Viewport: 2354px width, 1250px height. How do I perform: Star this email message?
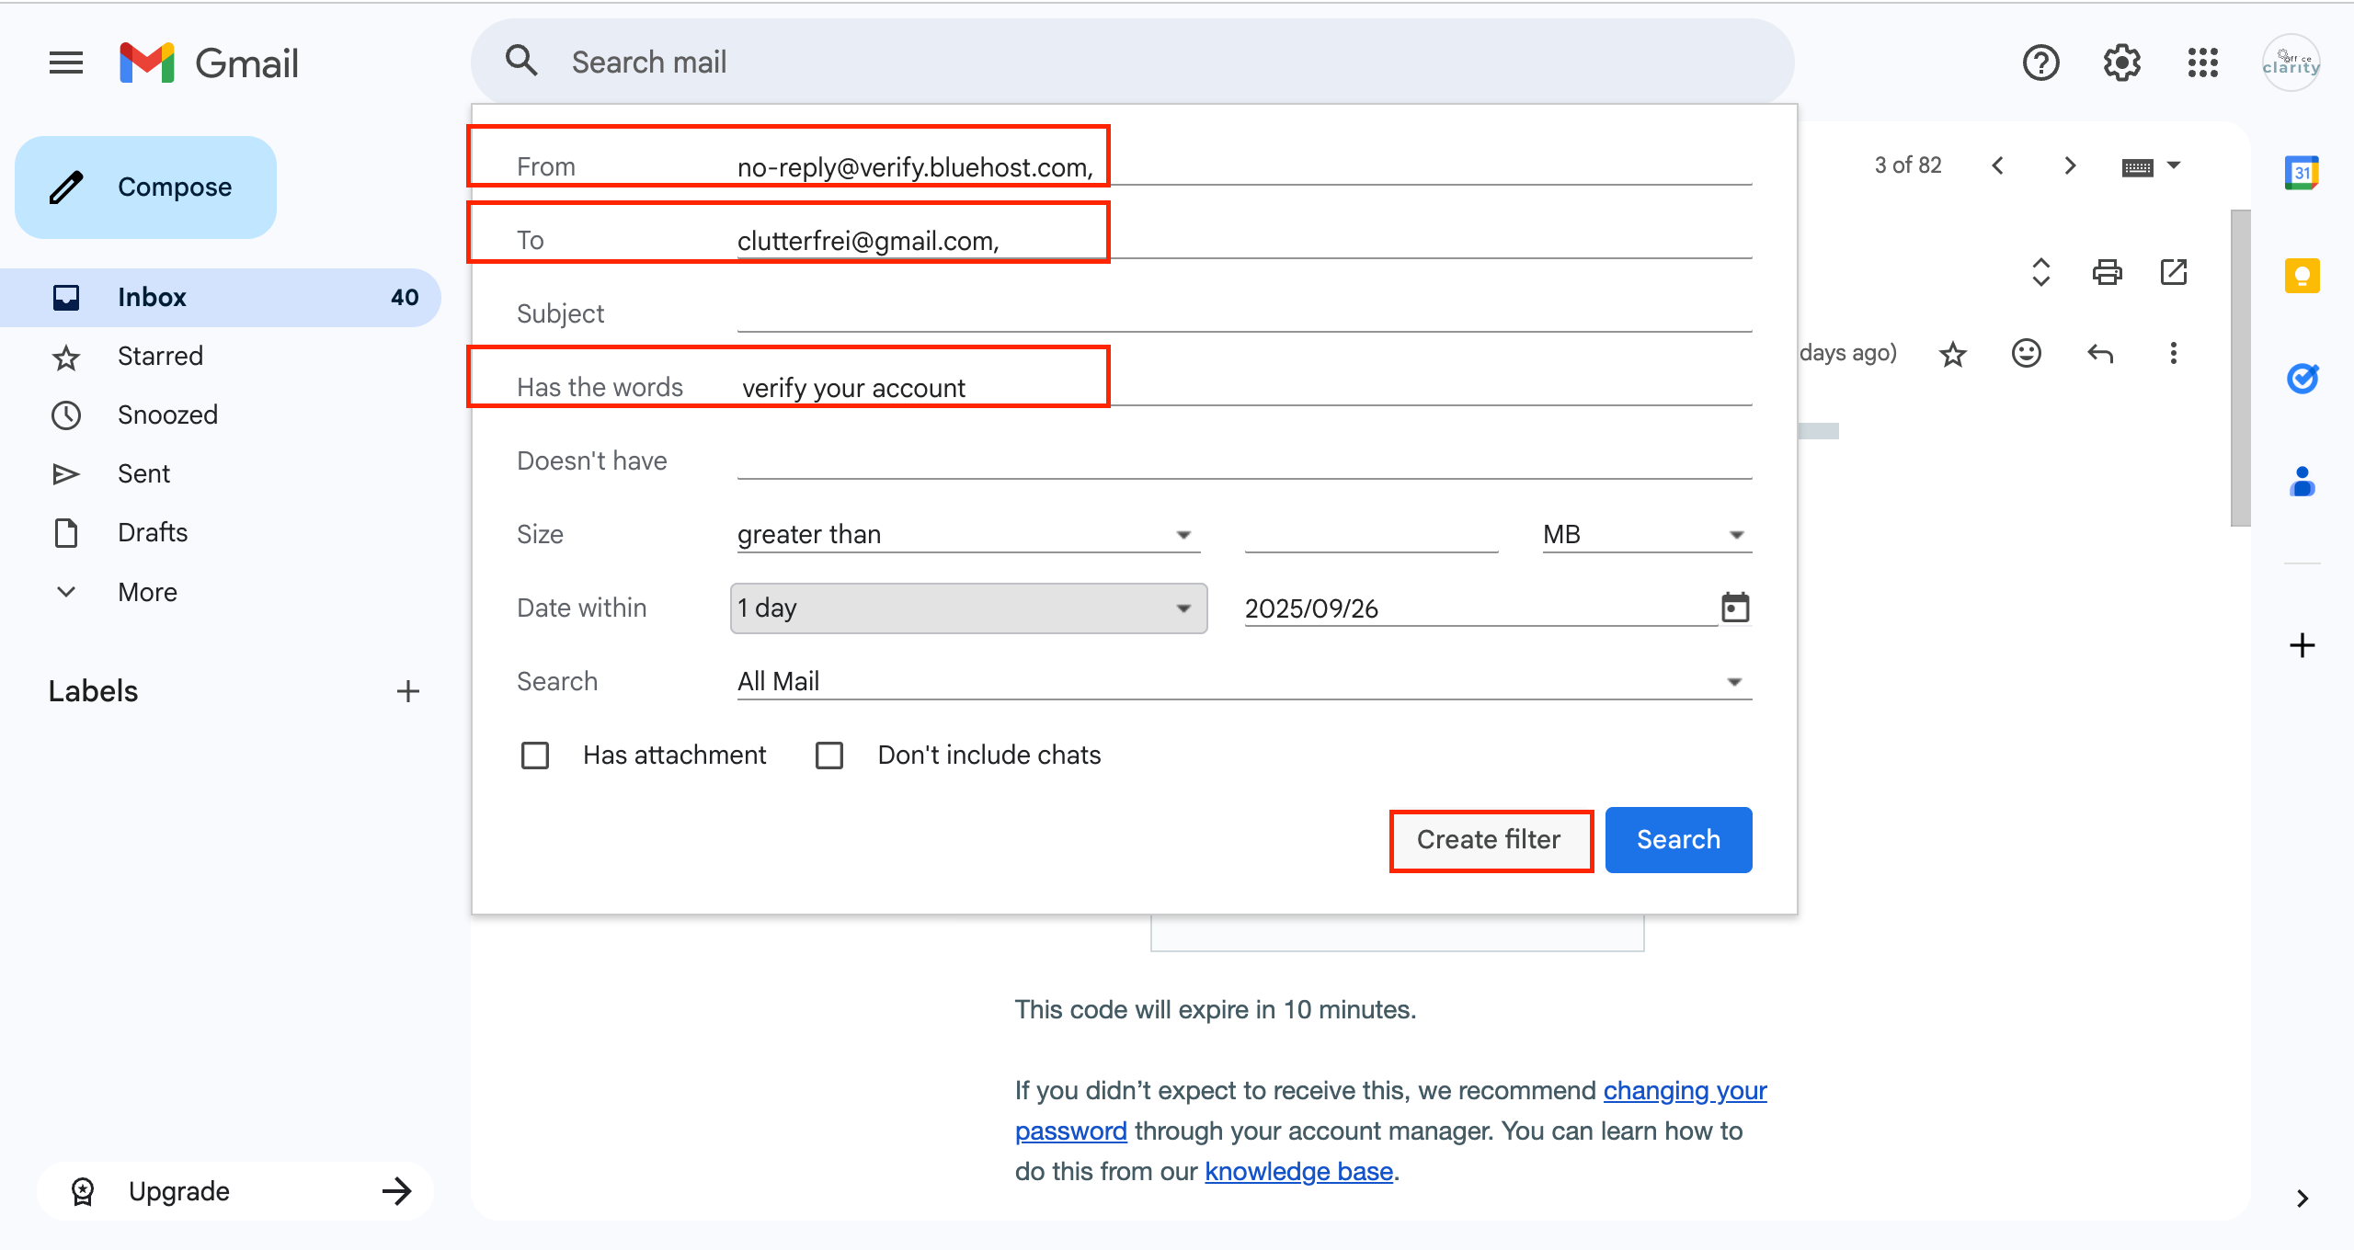coord(1952,354)
